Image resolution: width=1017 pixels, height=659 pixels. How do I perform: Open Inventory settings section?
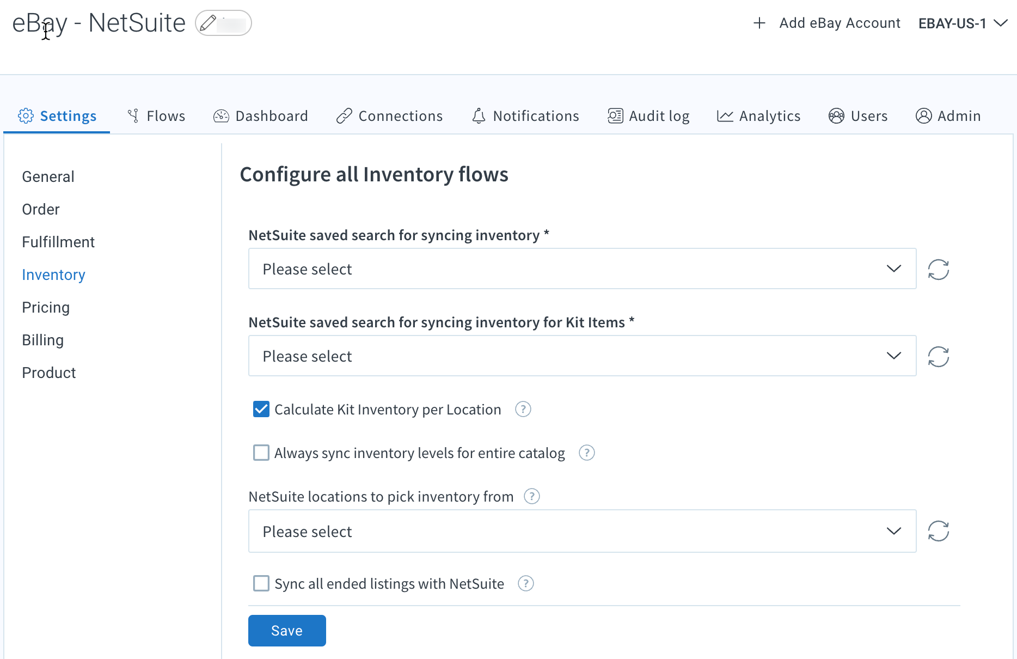pyautogui.click(x=53, y=274)
